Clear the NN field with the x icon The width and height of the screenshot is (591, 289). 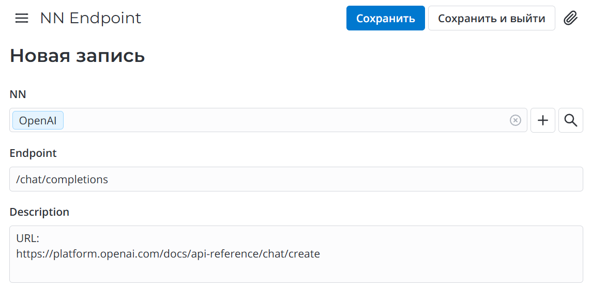coord(515,120)
